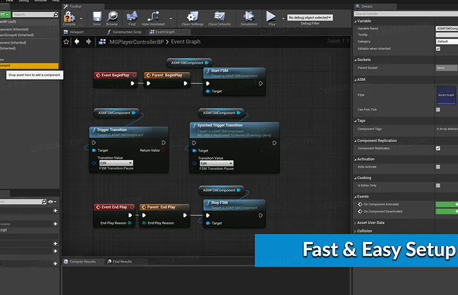Start Simulation mode

(249, 18)
